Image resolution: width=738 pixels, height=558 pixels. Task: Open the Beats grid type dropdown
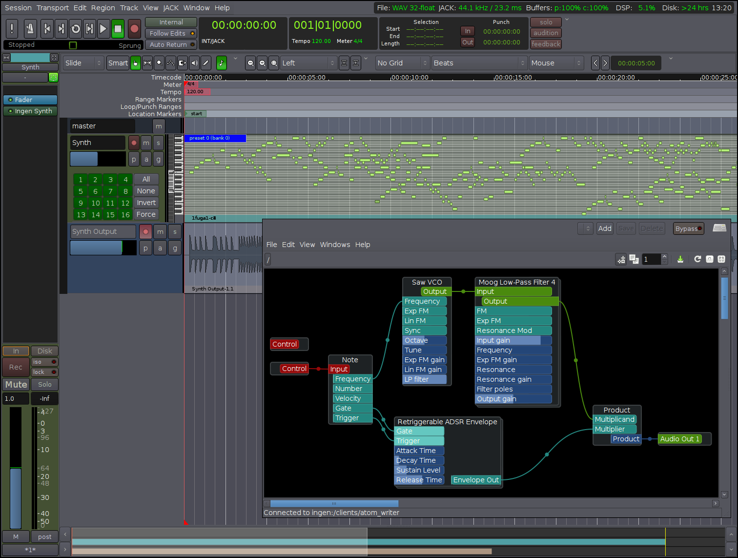coord(480,63)
